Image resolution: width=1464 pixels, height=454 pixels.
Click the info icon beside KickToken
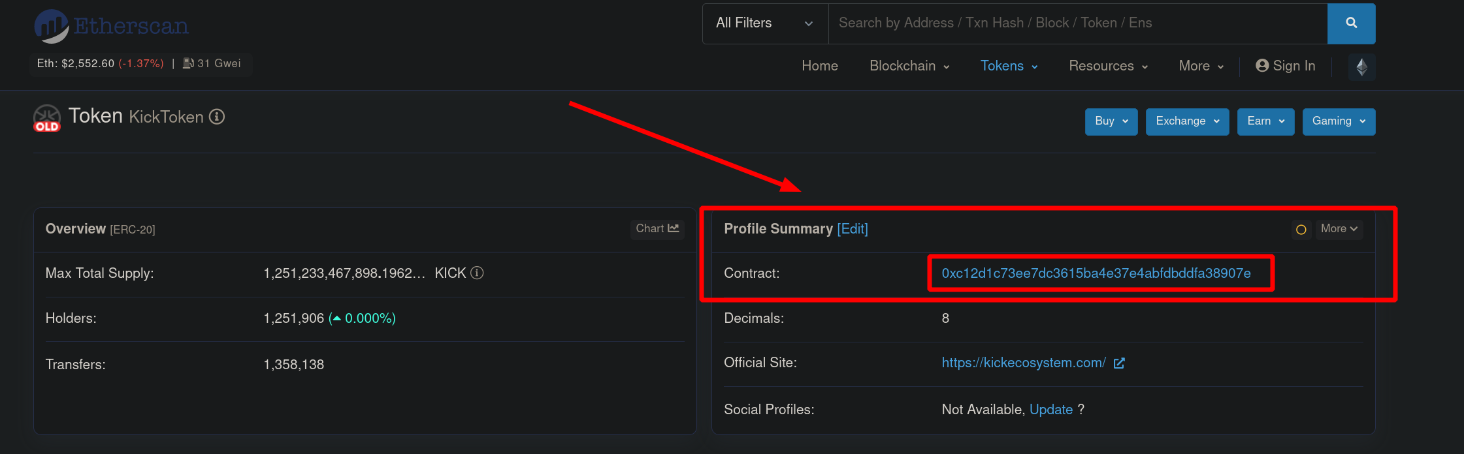[217, 117]
